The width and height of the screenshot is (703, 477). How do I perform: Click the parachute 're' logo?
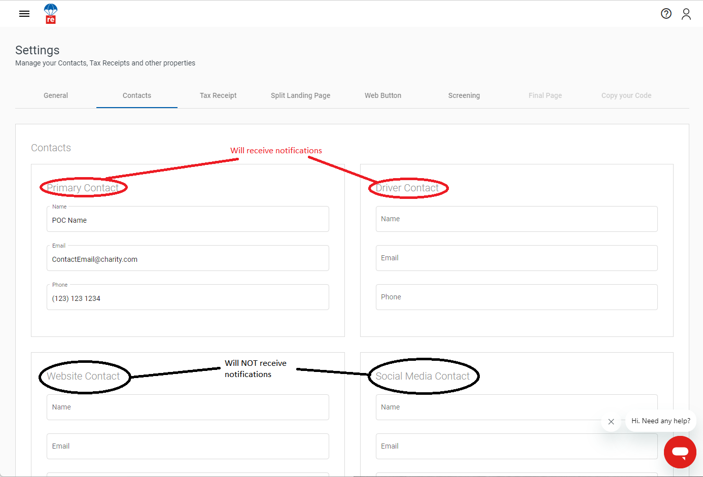point(51,14)
